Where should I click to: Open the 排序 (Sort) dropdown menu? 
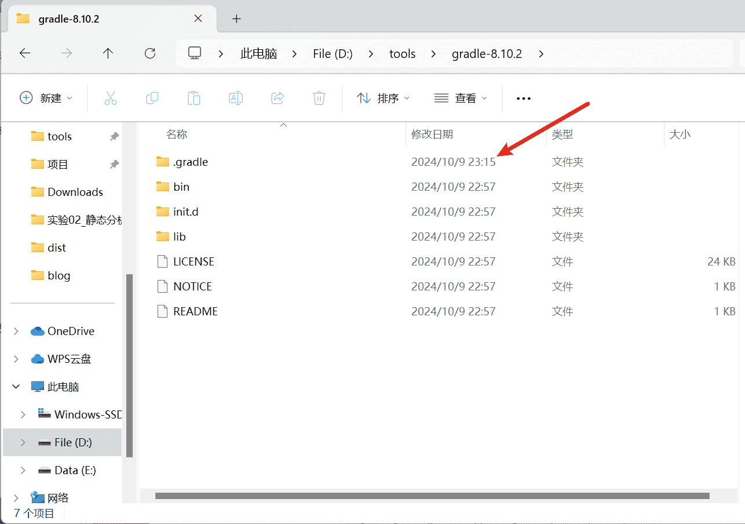click(383, 98)
